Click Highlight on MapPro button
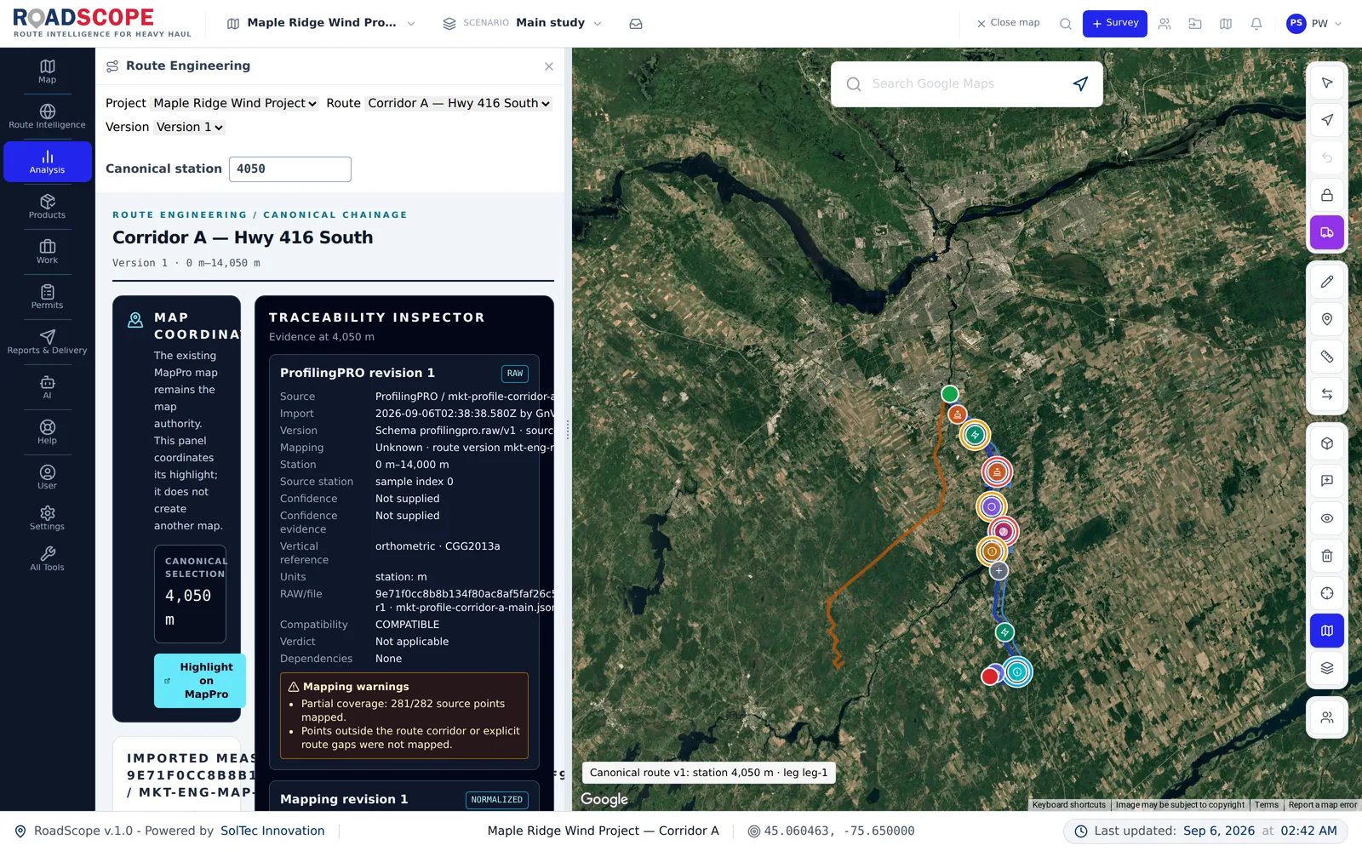Image resolution: width=1362 pixels, height=851 pixels. pyautogui.click(x=200, y=681)
